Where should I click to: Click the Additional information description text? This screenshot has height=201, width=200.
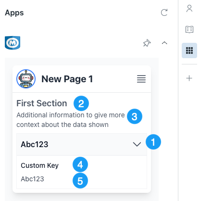click(71, 120)
